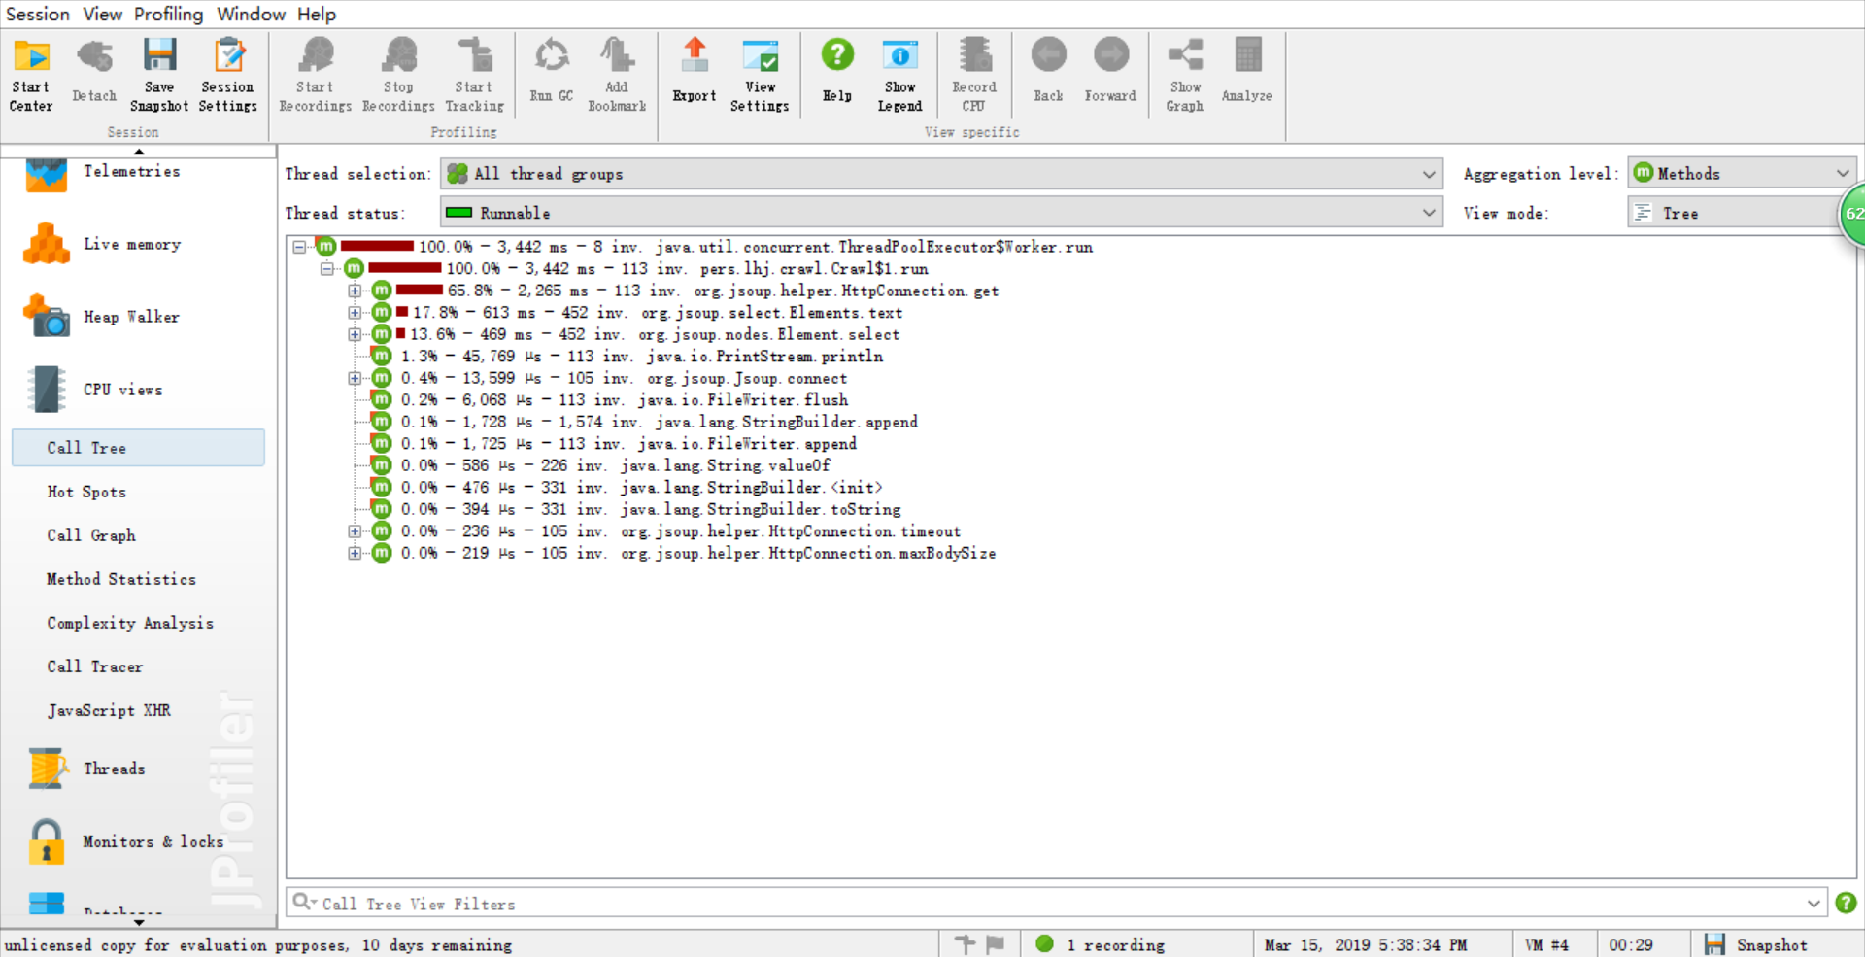Open the View menu
Screen dimensions: 1865x957
(x=102, y=15)
